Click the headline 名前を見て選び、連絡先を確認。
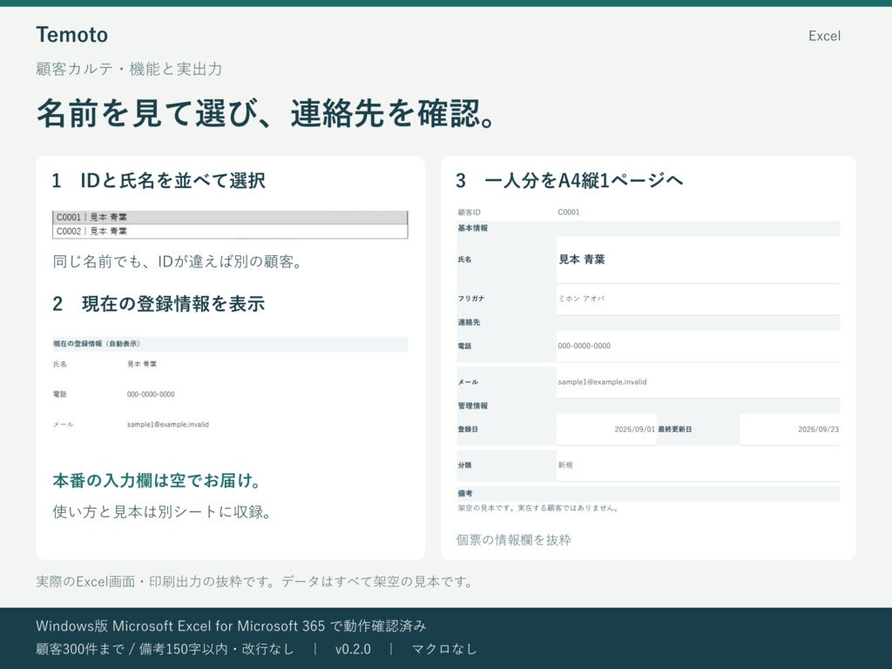This screenshot has width=892, height=669. pyautogui.click(x=267, y=113)
